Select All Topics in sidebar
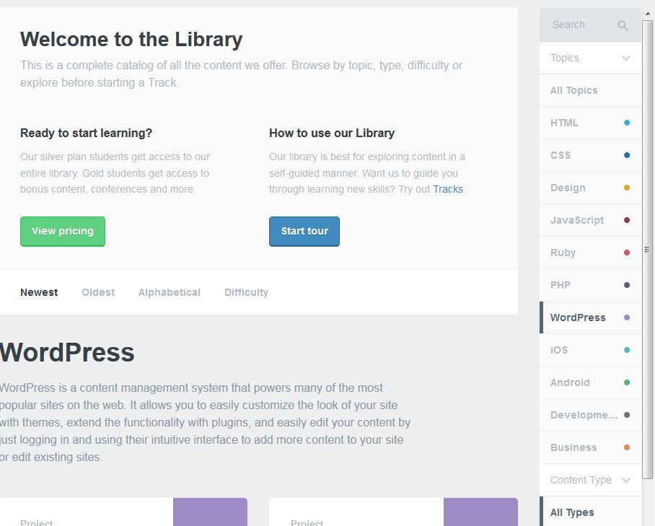Screen dimensions: 655x526 point(590,90)
